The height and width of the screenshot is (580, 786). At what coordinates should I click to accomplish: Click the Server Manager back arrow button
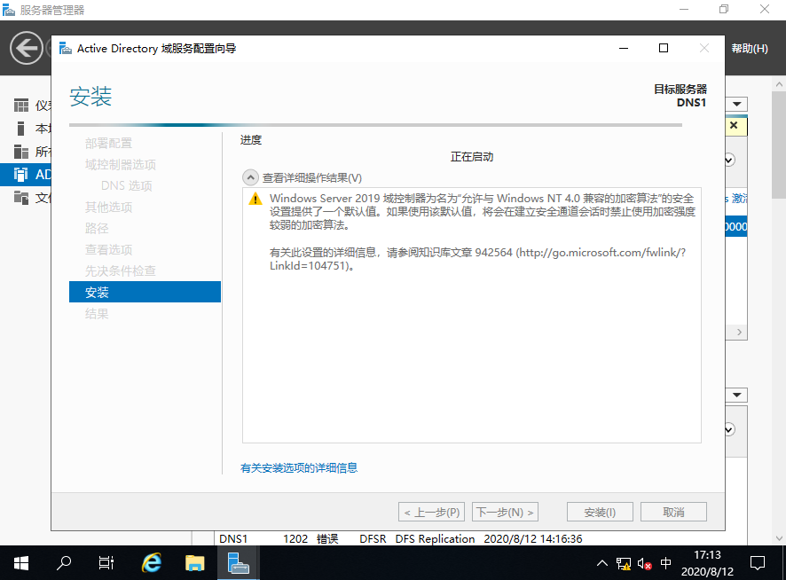point(26,48)
